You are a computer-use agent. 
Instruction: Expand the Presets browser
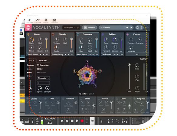[112, 28]
